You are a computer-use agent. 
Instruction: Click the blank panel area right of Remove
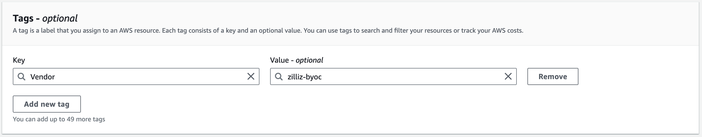click(x=638, y=77)
